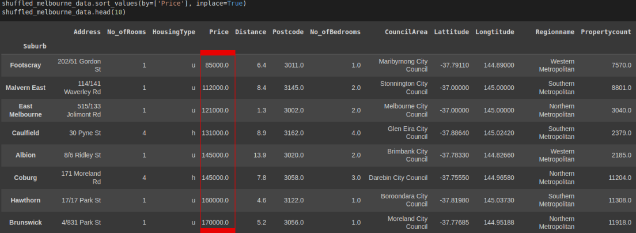This screenshot has width=636, height=233.
Task: Click the -37.88640 lattitude value
Action: pyautogui.click(x=455, y=133)
